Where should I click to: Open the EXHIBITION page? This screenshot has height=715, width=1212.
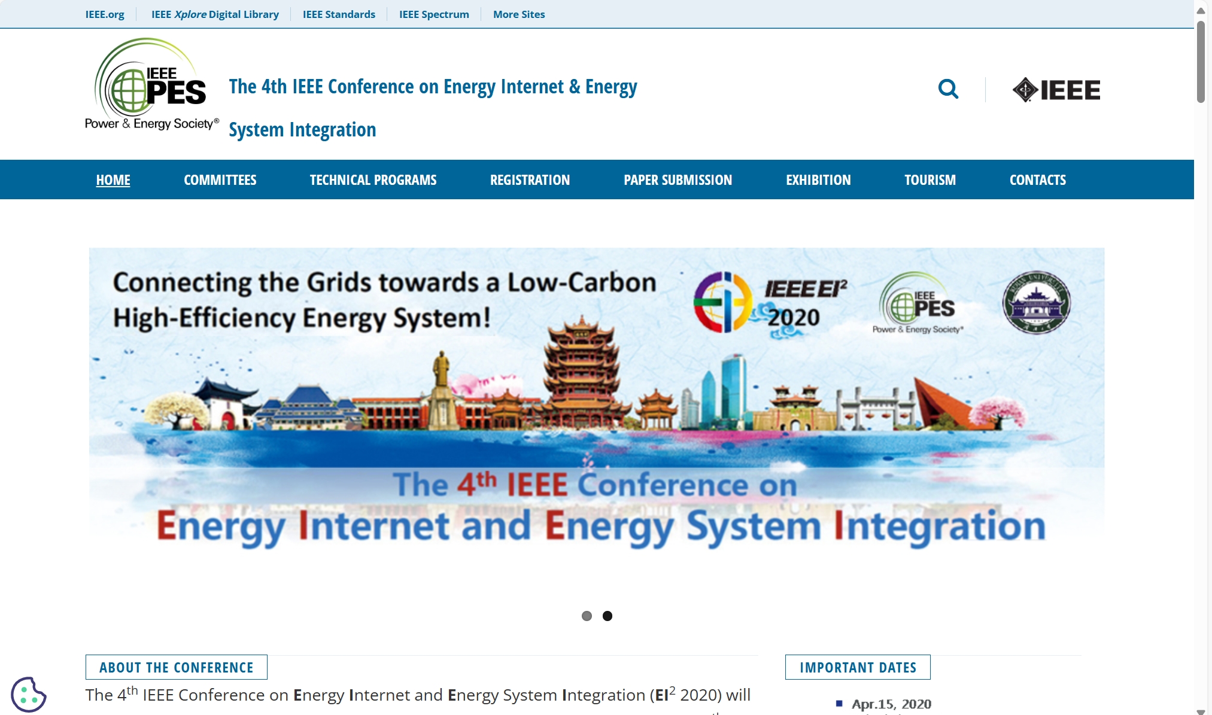(818, 179)
